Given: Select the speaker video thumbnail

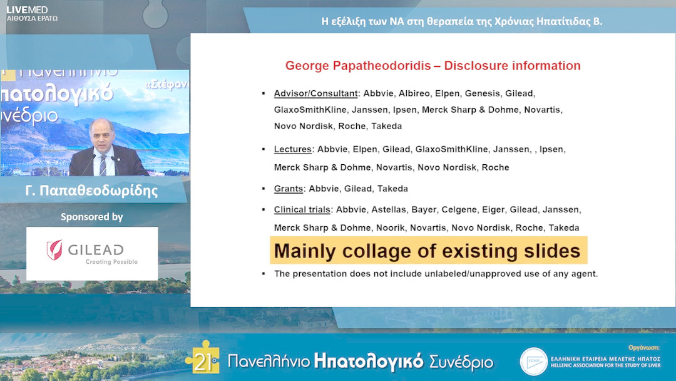Looking at the screenshot, I should click(x=95, y=123).
